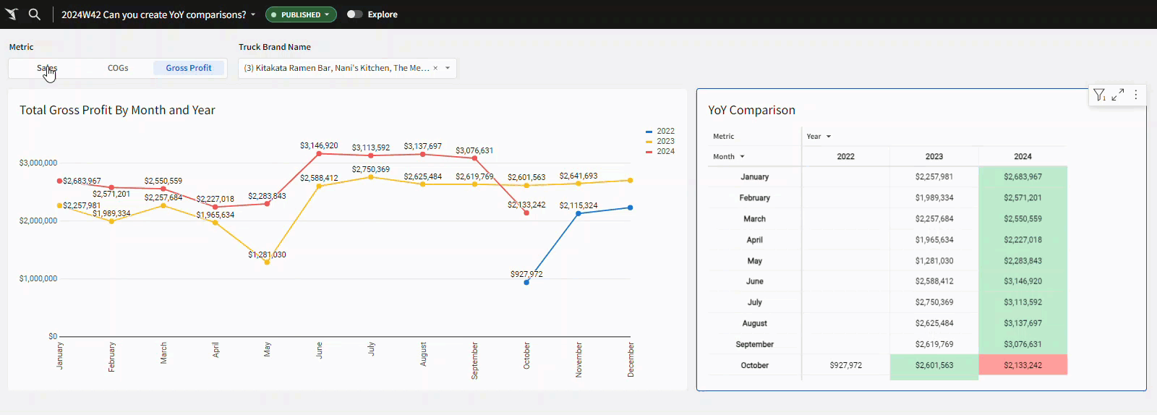The height and width of the screenshot is (415, 1157).
Task: Open the workbook title dropdown caret
Action: [x=253, y=14]
